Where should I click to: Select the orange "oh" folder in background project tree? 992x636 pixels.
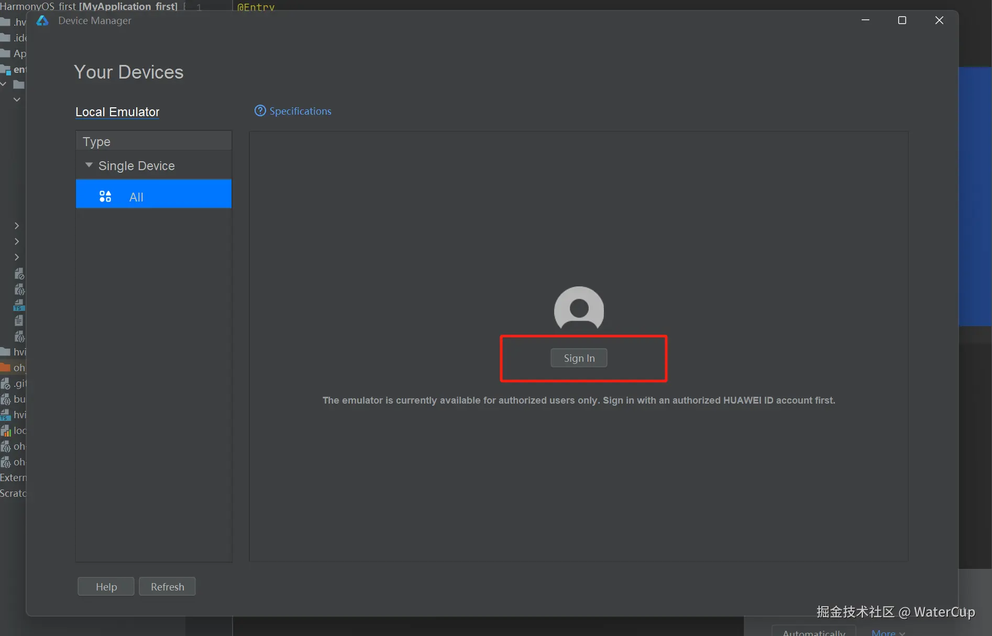[13, 367]
